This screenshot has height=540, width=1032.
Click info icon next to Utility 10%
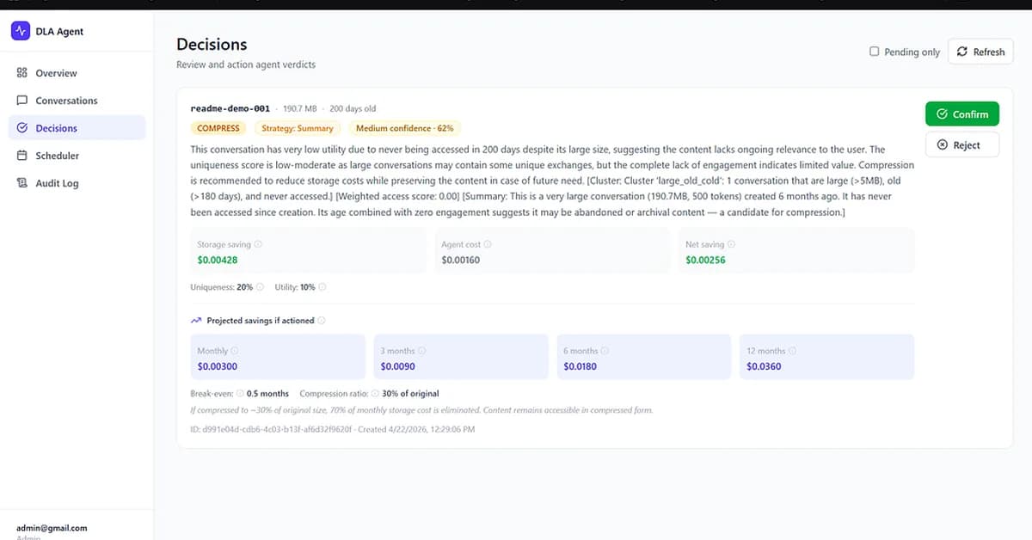pos(322,287)
